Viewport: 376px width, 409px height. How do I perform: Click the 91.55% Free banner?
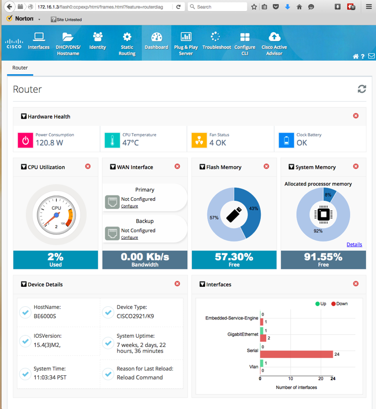click(x=323, y=260)
